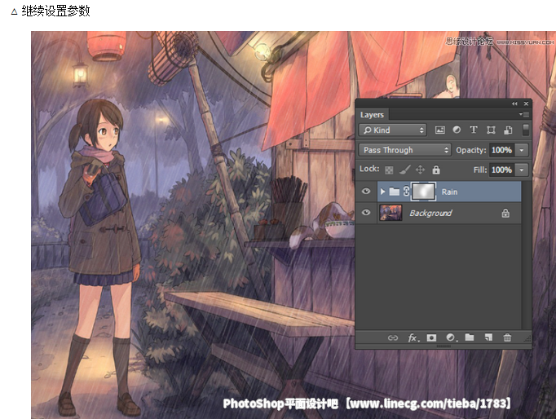This screenshot has height=419, width=556.
Task: Open Pass Through blend mode dropdown
Action: pos(405,150)
